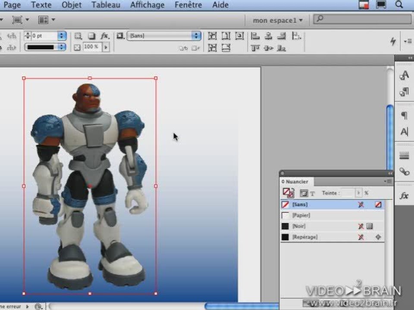
Task: Click the application bar search field
Action: click(x=362, y=19)
